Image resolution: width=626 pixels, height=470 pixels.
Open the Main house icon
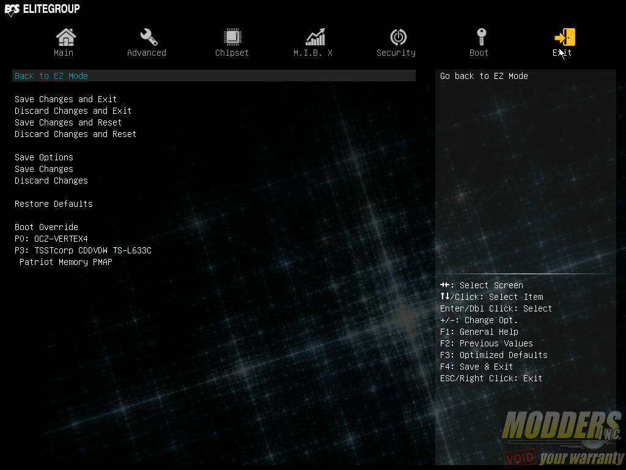click(x=66, y=37)
